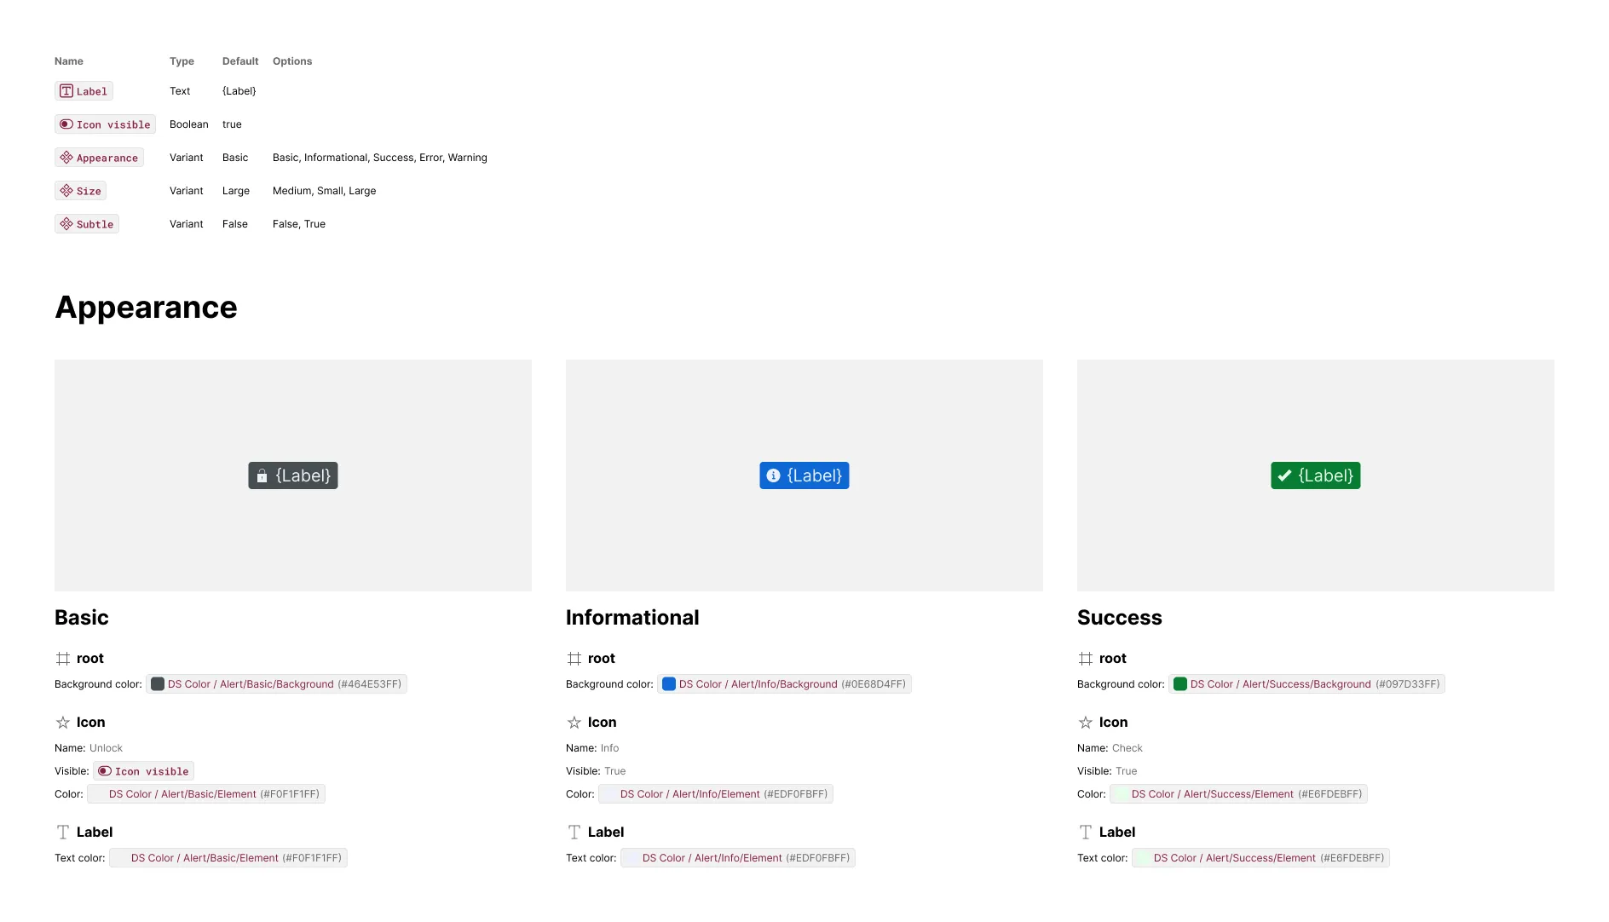The width and height of the screenshot is (1609, 922).
Task: Click the frame icon next to Informational root
Action: [574, 659]
